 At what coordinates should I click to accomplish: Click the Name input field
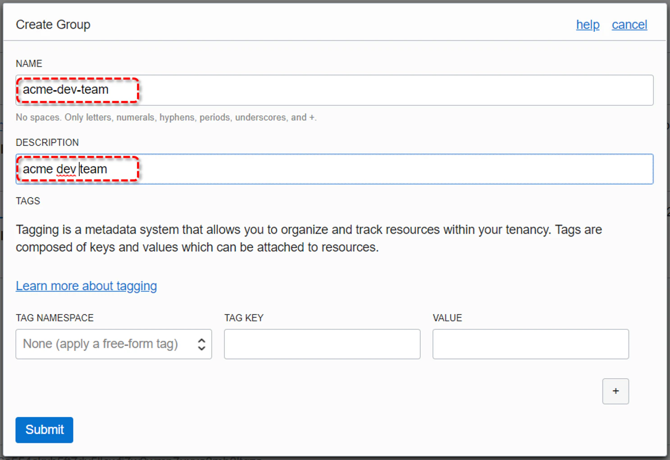[x=334, y=90]
